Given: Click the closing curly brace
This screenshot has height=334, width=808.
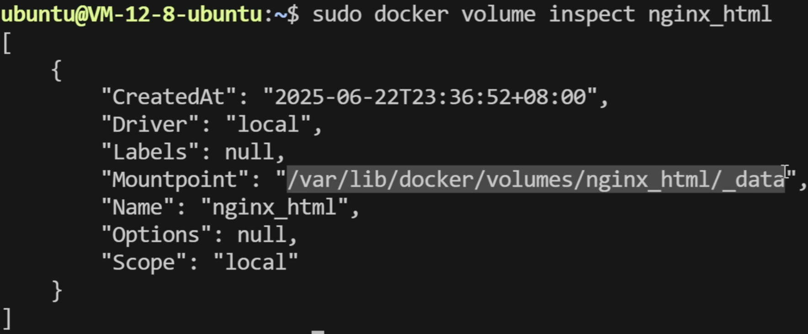Looking at the screenshot, I should click(57, 290).
